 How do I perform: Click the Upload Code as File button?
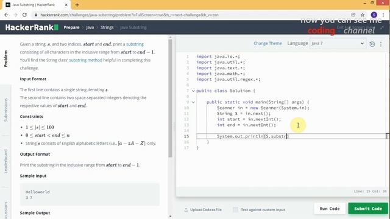click(203, 210)
